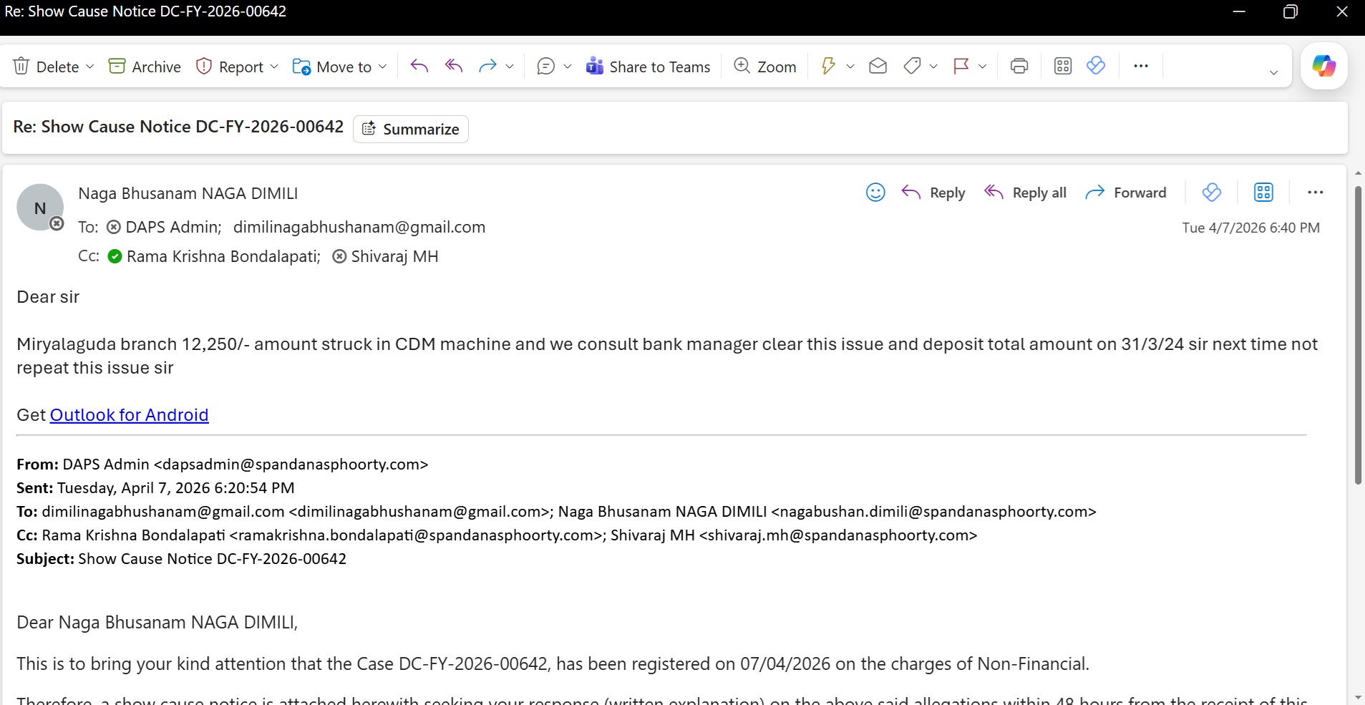Screen dimensions: 1365x705
Task: Click the emoji reaction smiley icon
Action: (x=875, y=193)
